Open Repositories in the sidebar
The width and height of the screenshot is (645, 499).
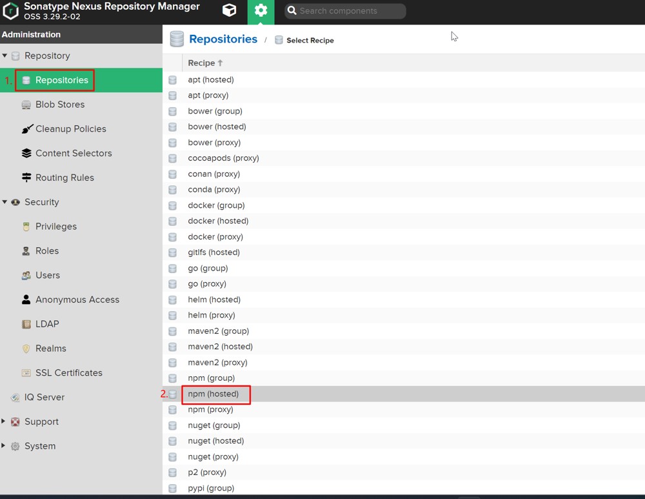[x=61, y=80]
